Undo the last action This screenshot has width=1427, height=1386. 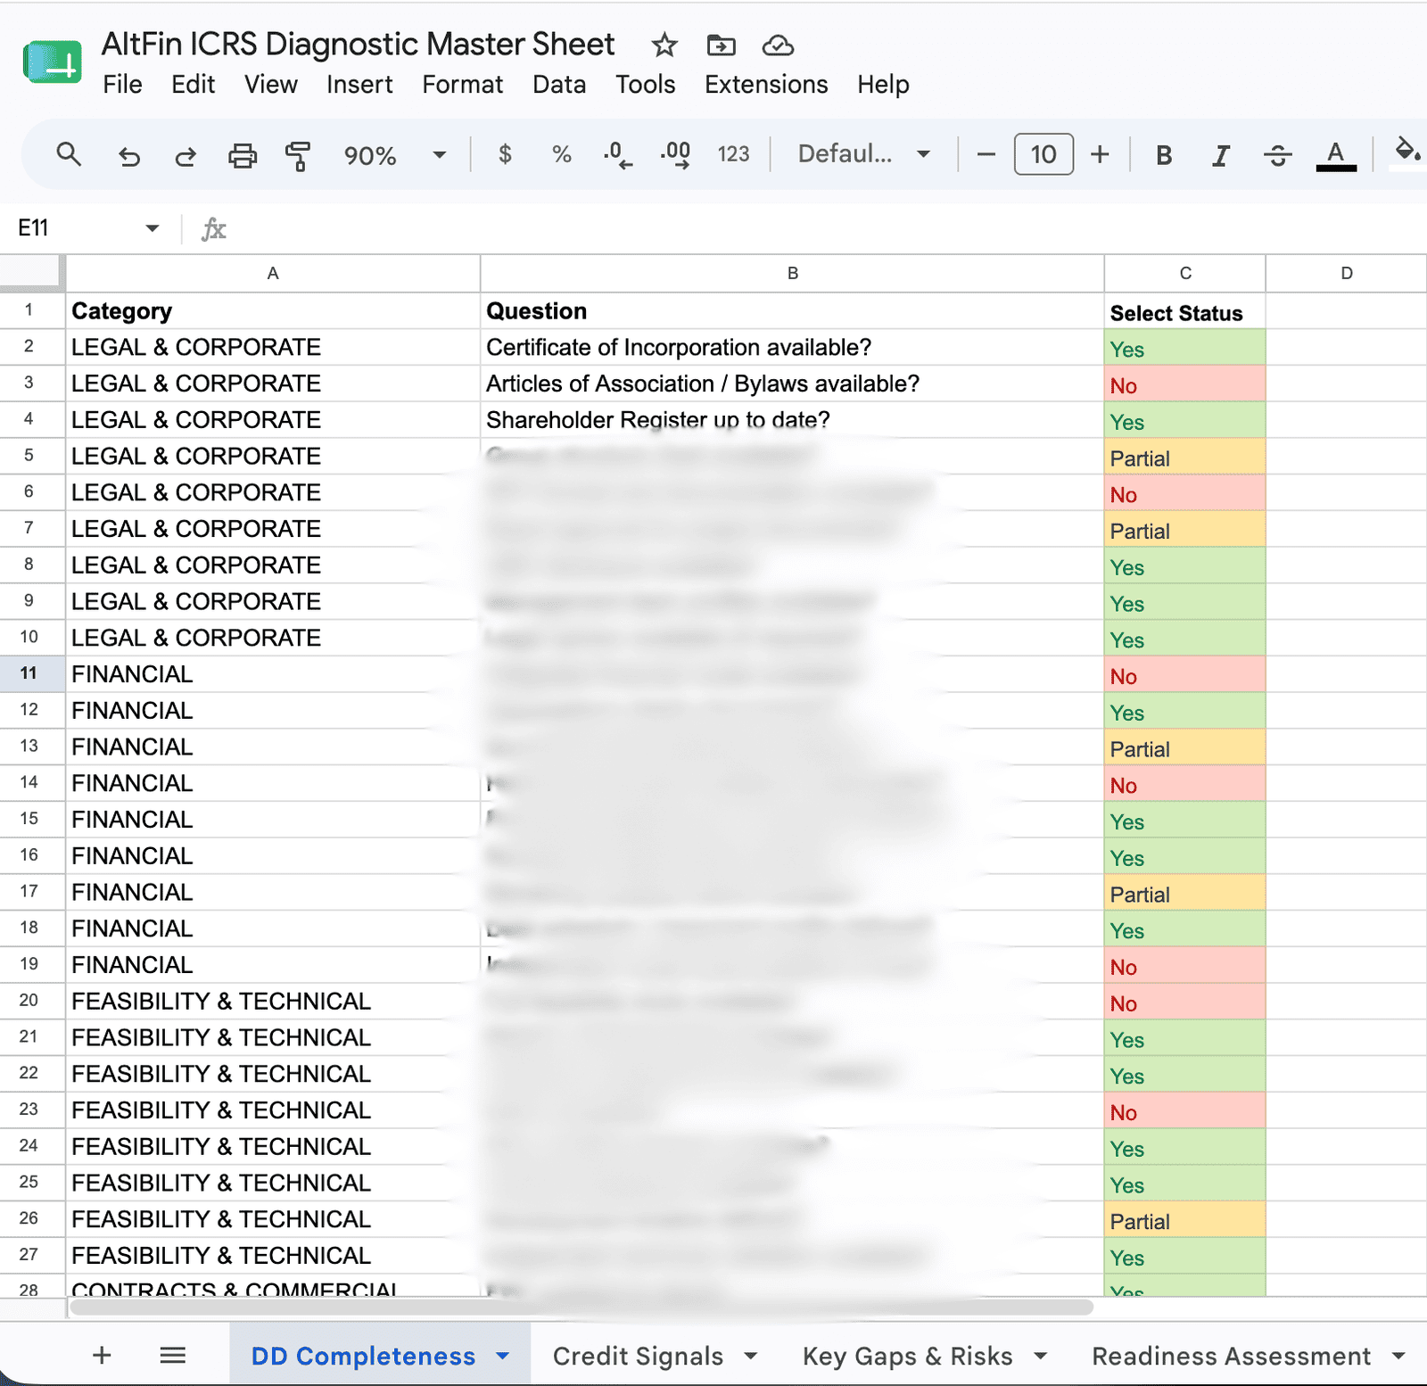click(129, 156)
